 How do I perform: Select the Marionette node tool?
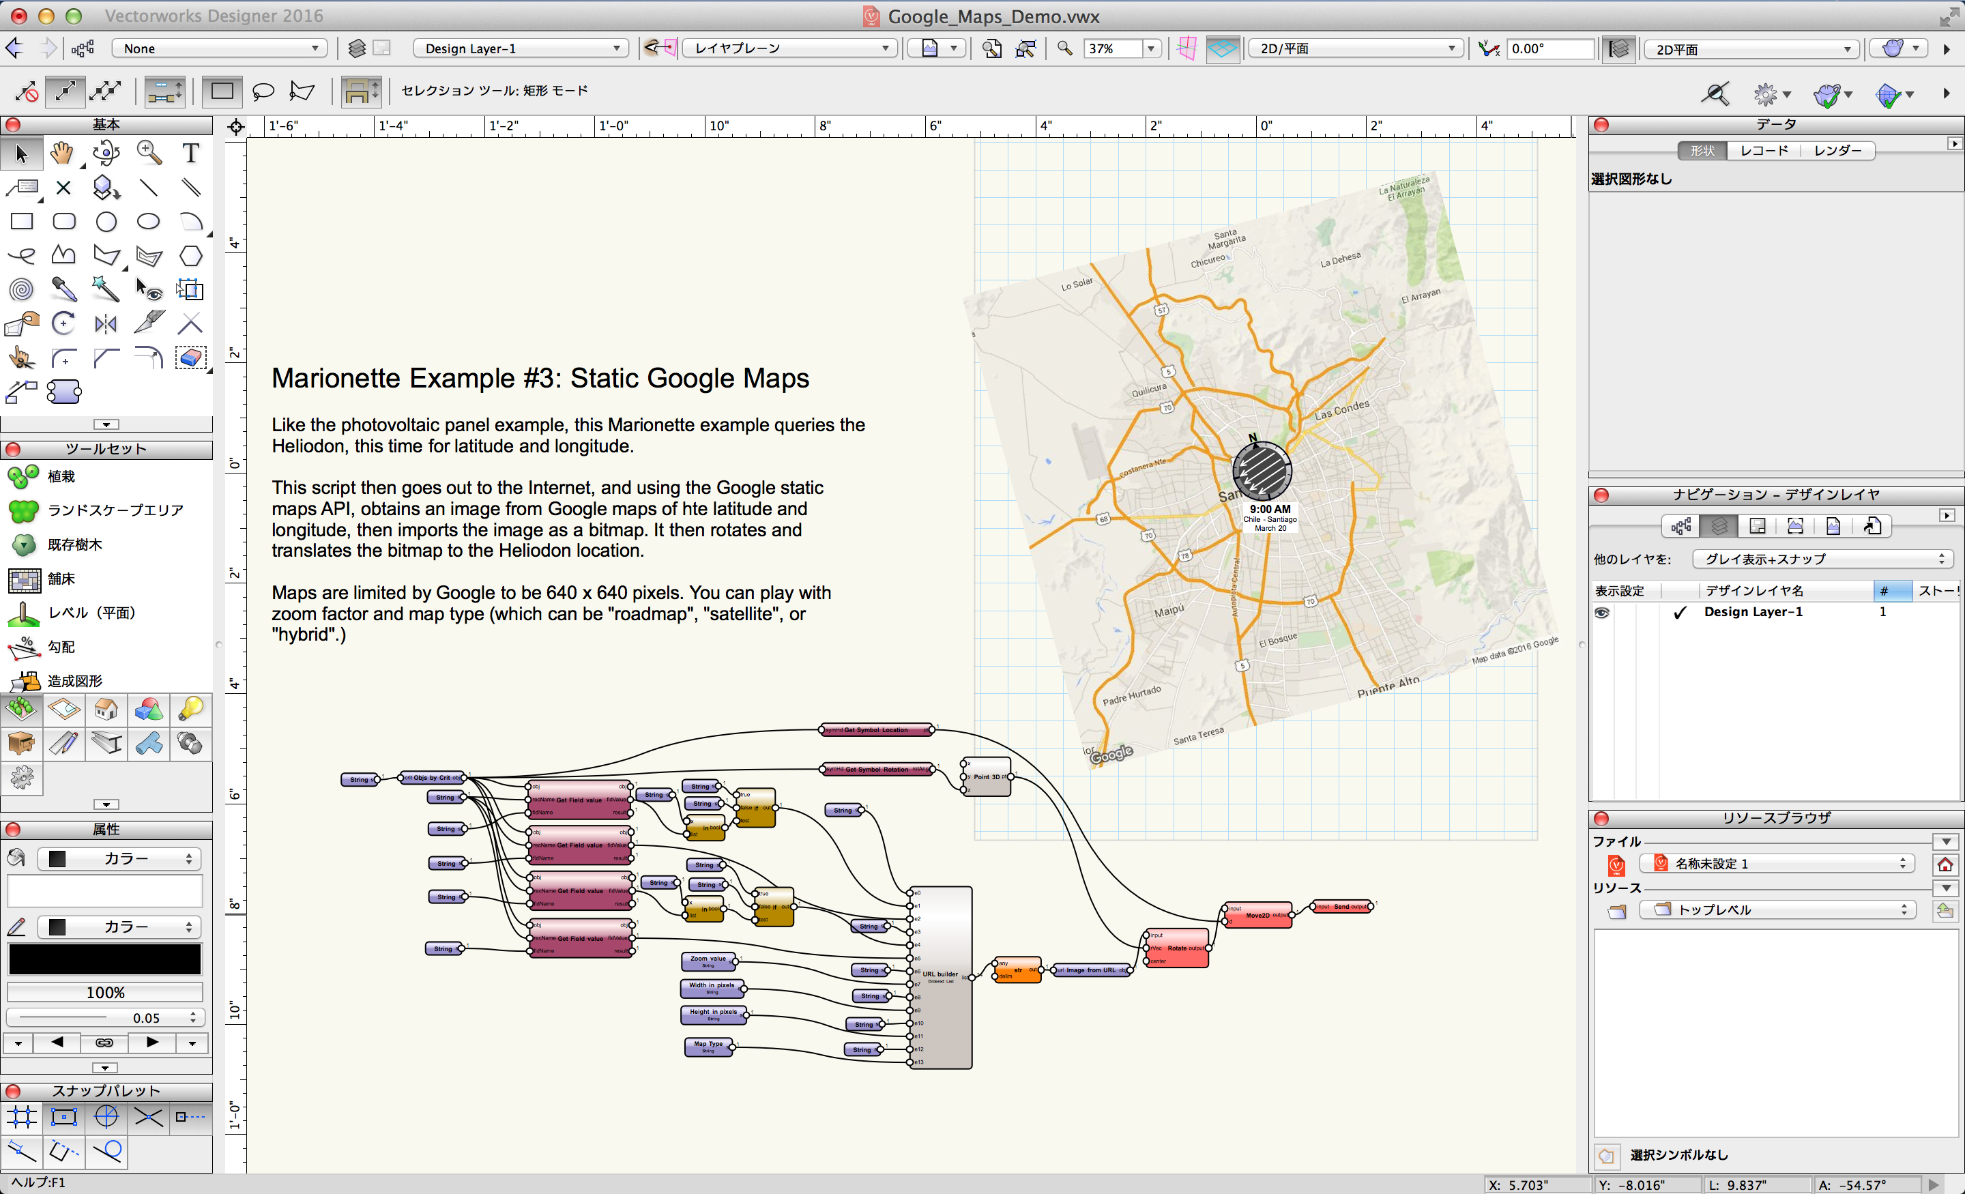[64, 392]
